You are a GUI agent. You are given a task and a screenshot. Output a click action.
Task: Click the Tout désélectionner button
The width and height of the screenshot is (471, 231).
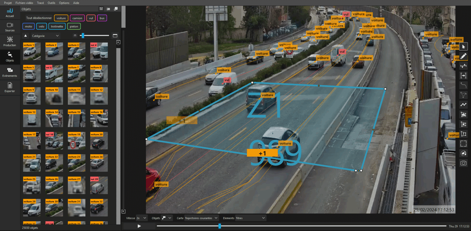click(39, 18)
